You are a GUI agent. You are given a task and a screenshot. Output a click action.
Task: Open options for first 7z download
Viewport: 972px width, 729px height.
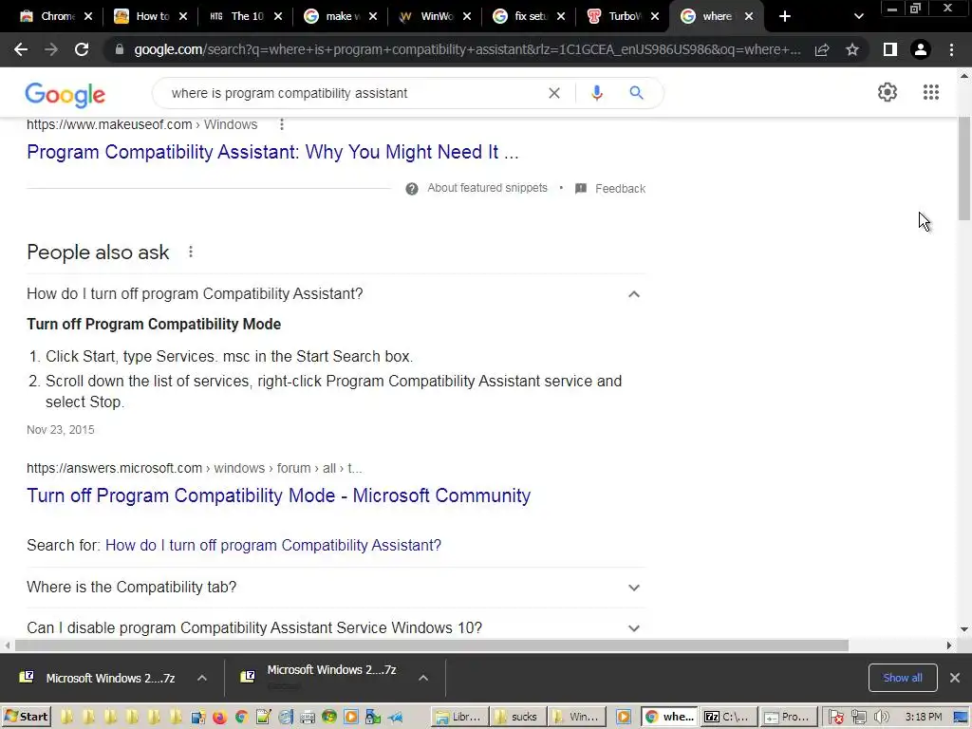click(x=202, y=678)
